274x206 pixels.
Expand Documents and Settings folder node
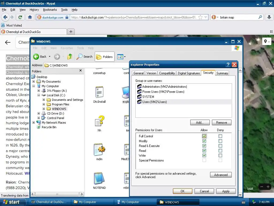coord(44,100)
